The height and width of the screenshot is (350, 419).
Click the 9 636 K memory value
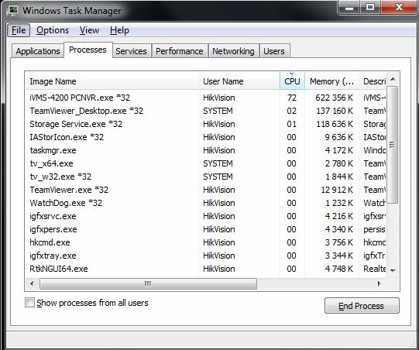click(339, 137)
